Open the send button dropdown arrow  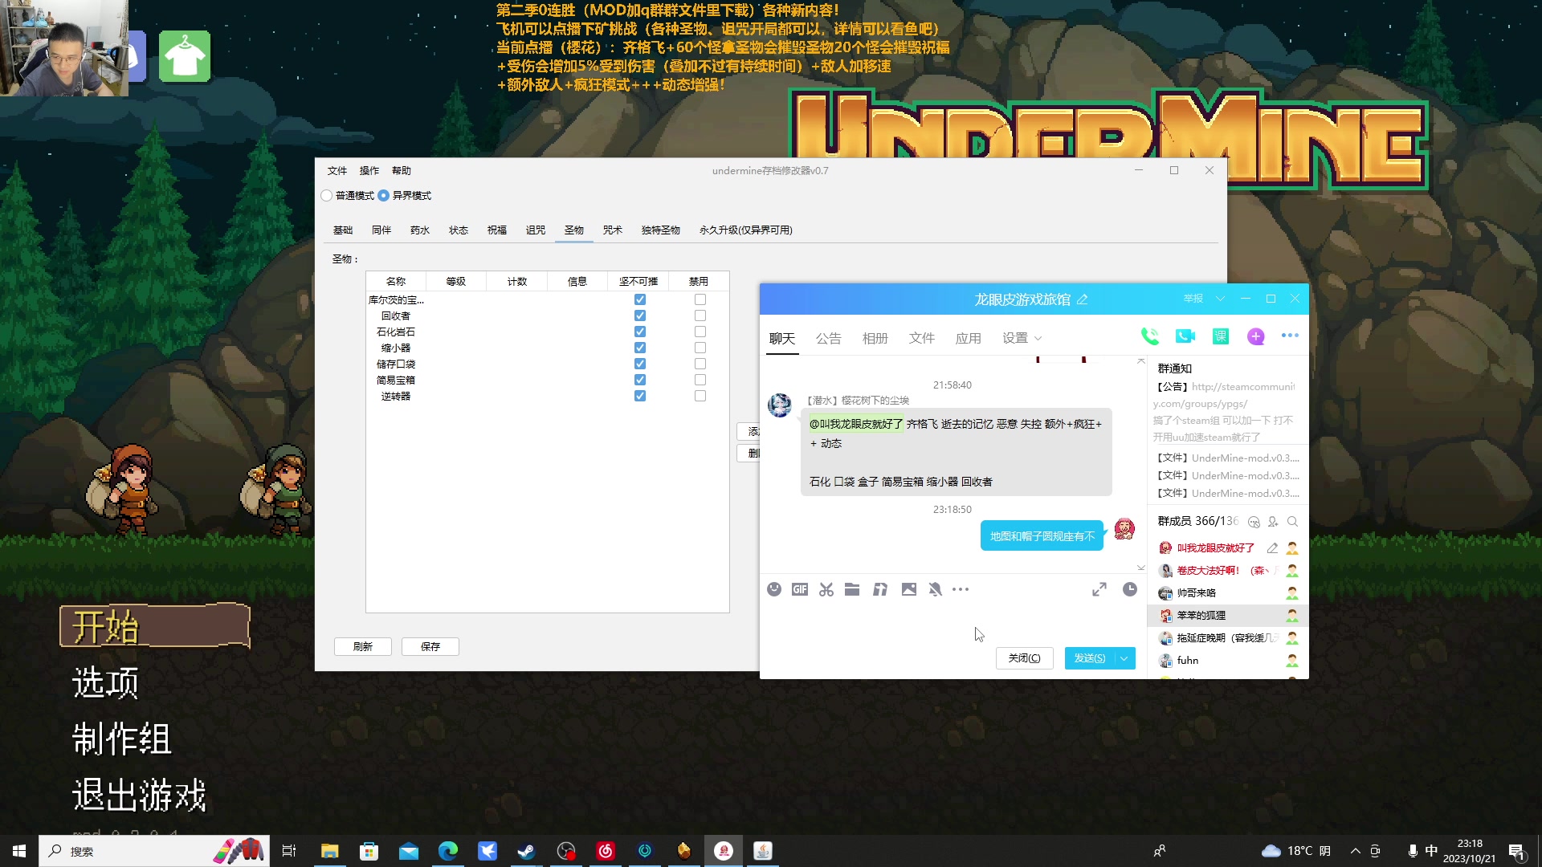[1124, 658]
